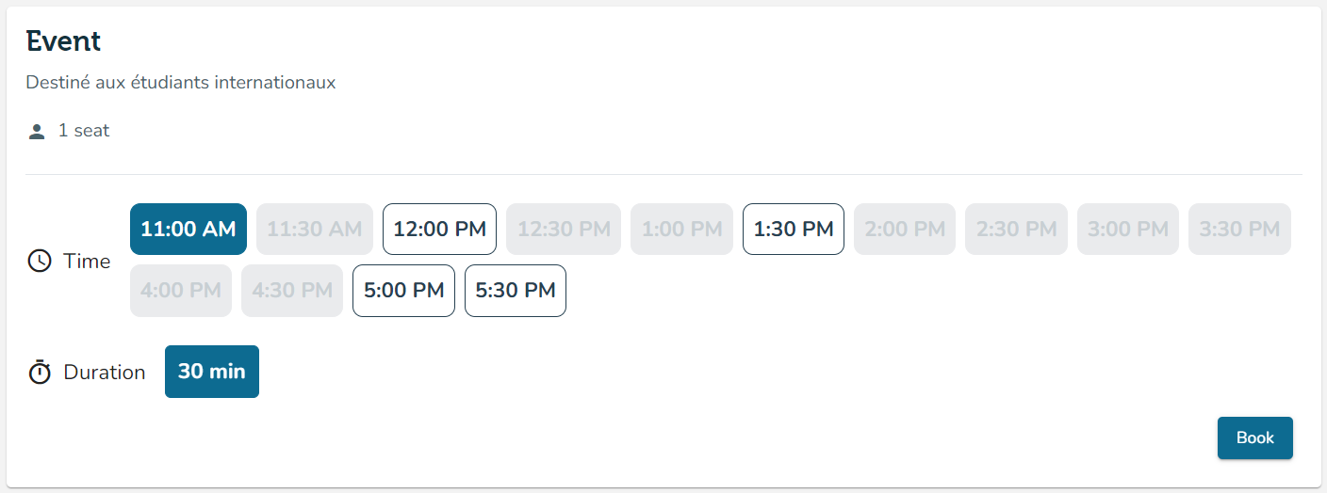
Task: Click the person seat icon
Action: [37, 132]
